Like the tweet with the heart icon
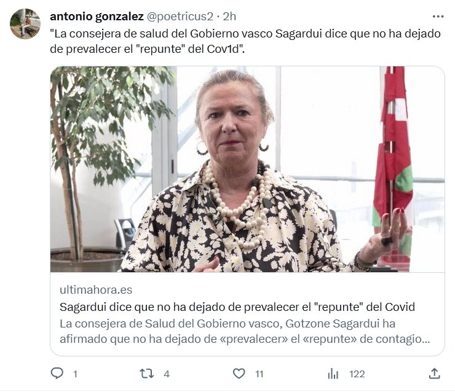Viewport: 455px width, 392px height. [239, 374]
